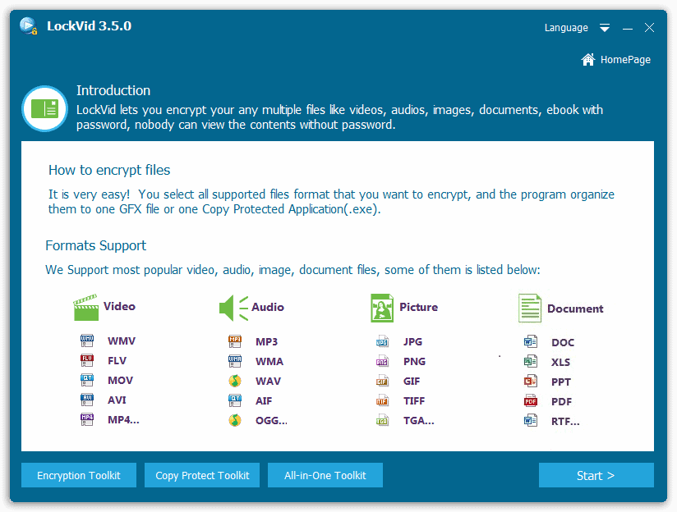Click the RTF... format label
This screenshot has height=512, width=677.
tap(565, 422)
